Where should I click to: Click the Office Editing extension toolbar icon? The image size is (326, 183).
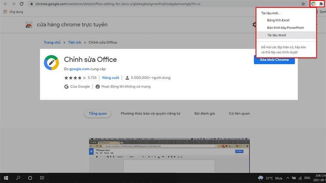313,4
